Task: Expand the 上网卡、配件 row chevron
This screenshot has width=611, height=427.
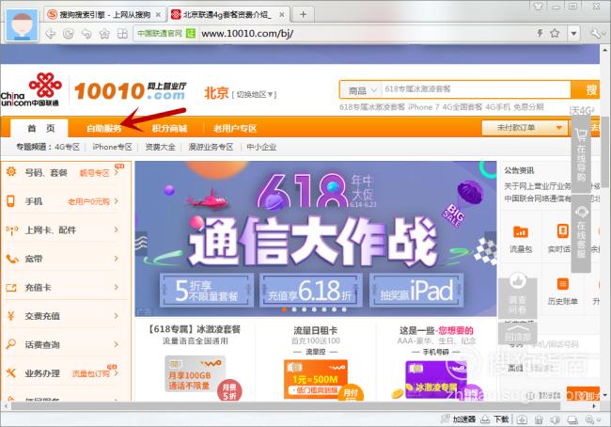Action: click(x=117, y=229)
